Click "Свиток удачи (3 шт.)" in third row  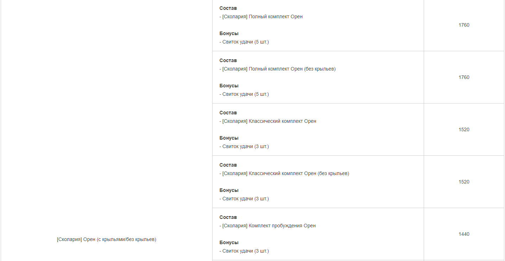point(246,146)
